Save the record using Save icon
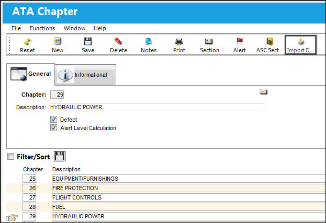 click(88, 45)
